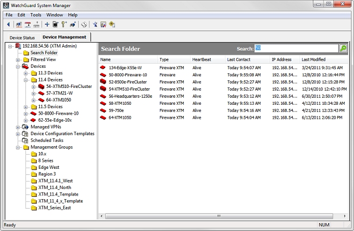Image resolution: width=354 pixels, height=231 pixels.
Task: Click Device Configuration Templates icon in tree
Action: [x=25, y=134]
